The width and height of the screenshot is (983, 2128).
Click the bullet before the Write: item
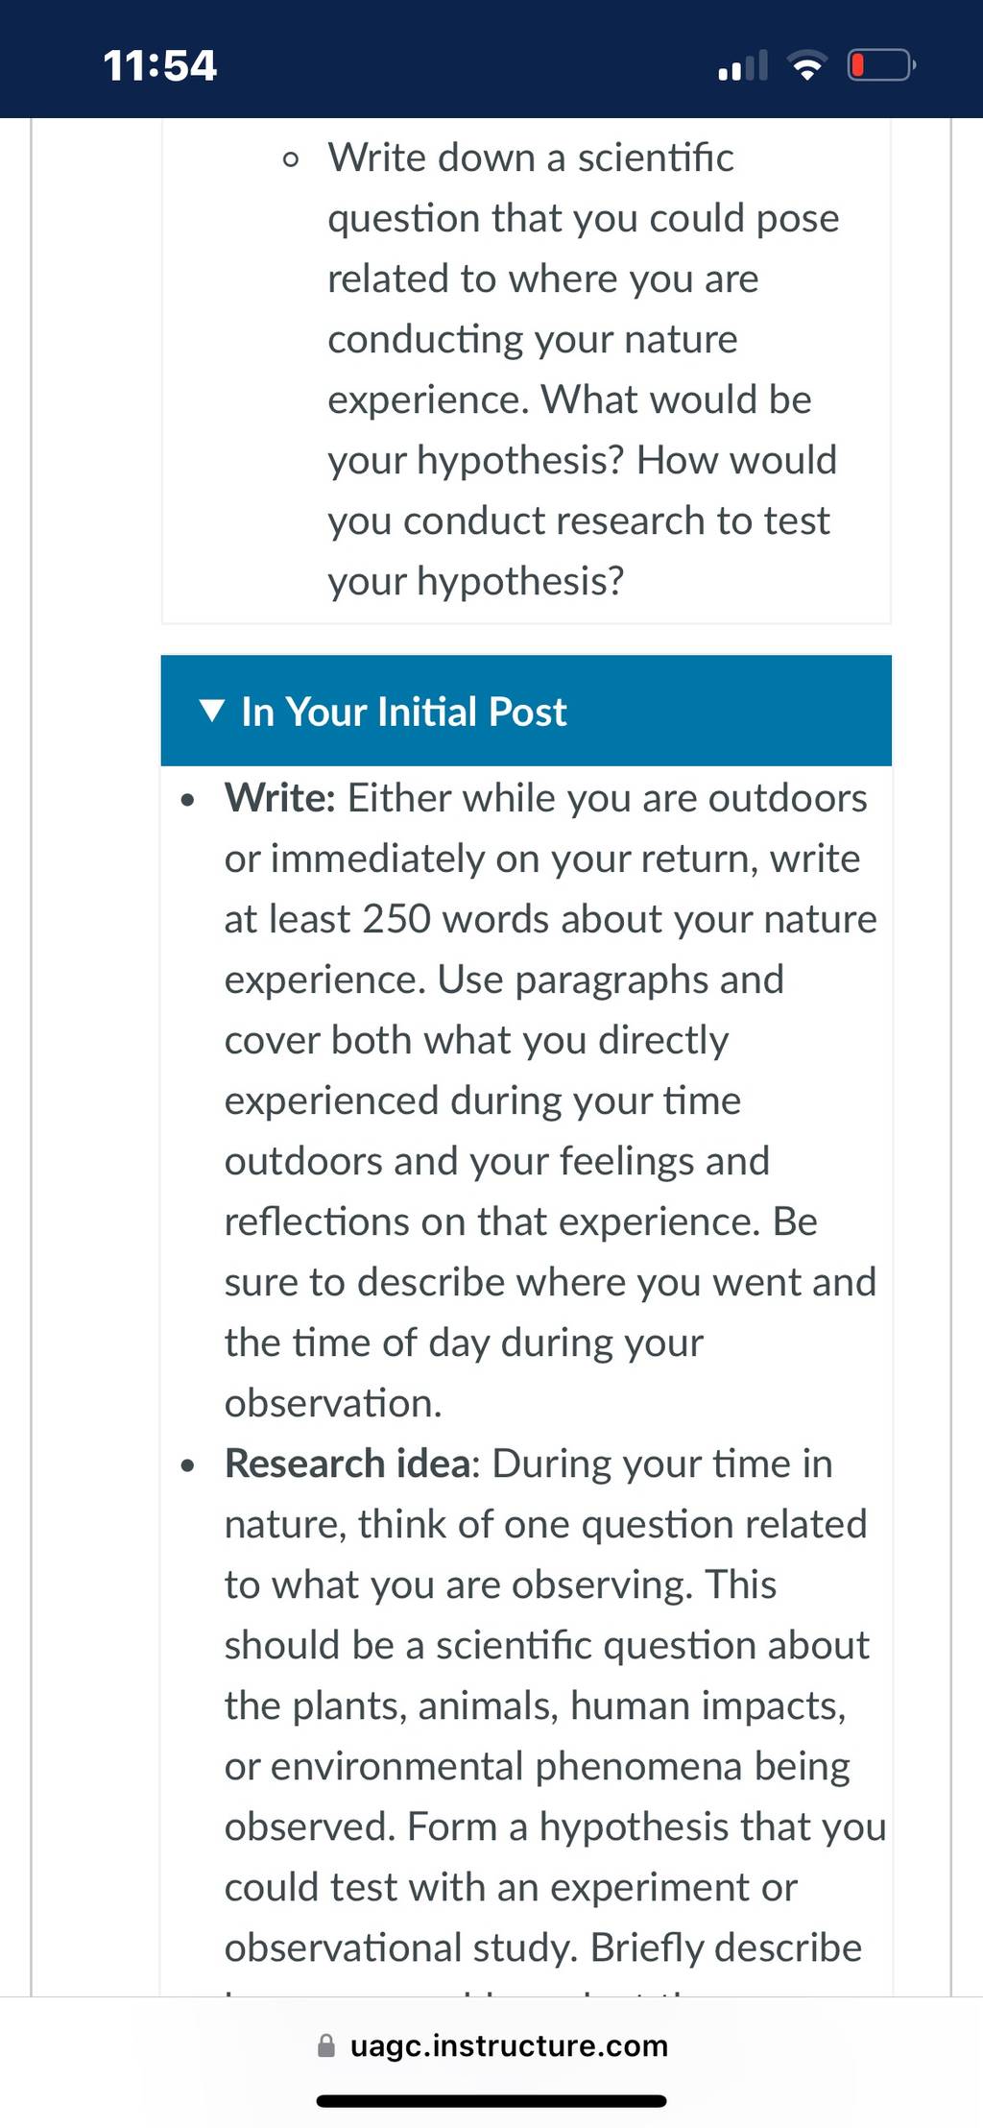(188, 800)
